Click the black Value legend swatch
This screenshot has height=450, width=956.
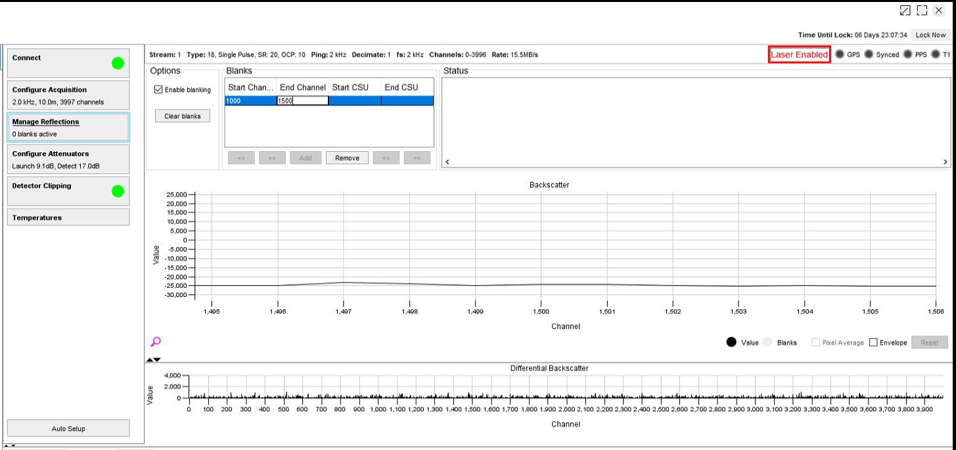(731, 342)
